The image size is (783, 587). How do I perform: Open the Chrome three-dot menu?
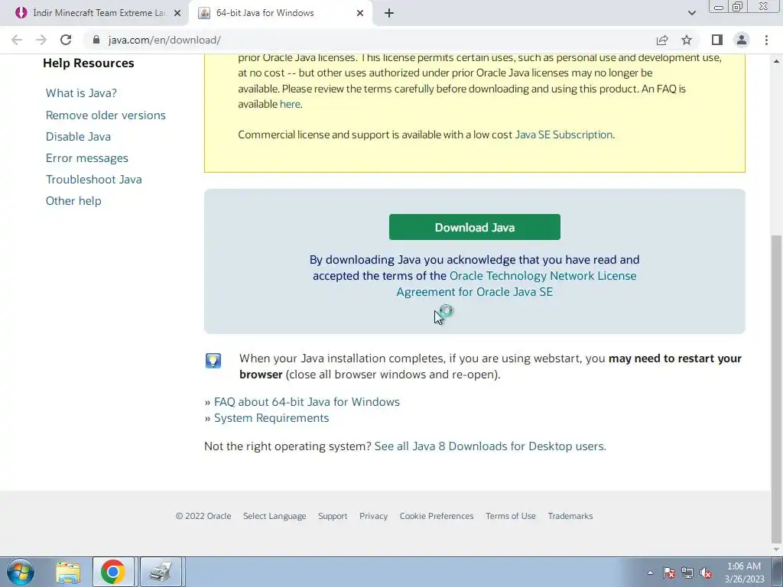tap(766, 40)
